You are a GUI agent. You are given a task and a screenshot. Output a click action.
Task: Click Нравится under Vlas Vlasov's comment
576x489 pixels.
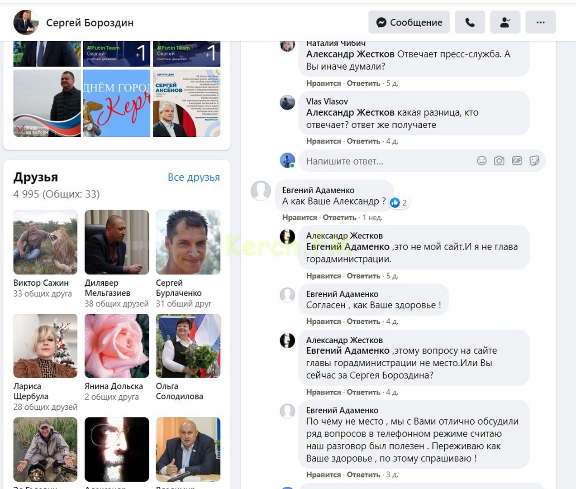tap(324, 141)
